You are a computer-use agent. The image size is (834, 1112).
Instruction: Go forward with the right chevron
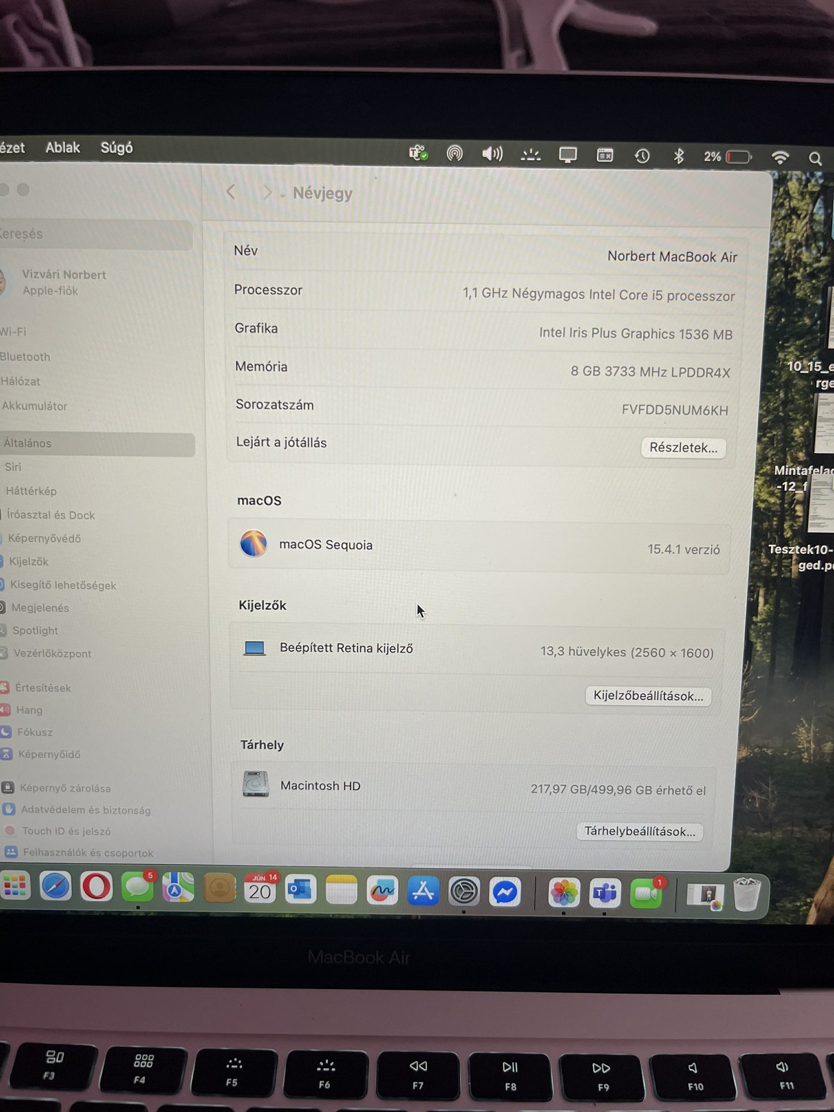pyautogui.click(x=267, y=193)
